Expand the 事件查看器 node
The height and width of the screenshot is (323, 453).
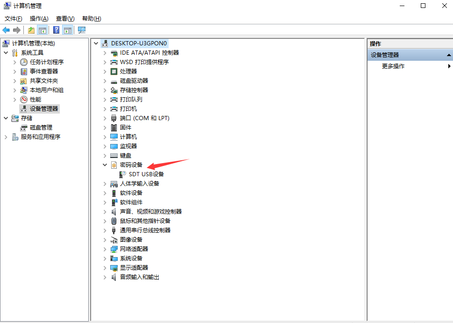pos(15,72)
